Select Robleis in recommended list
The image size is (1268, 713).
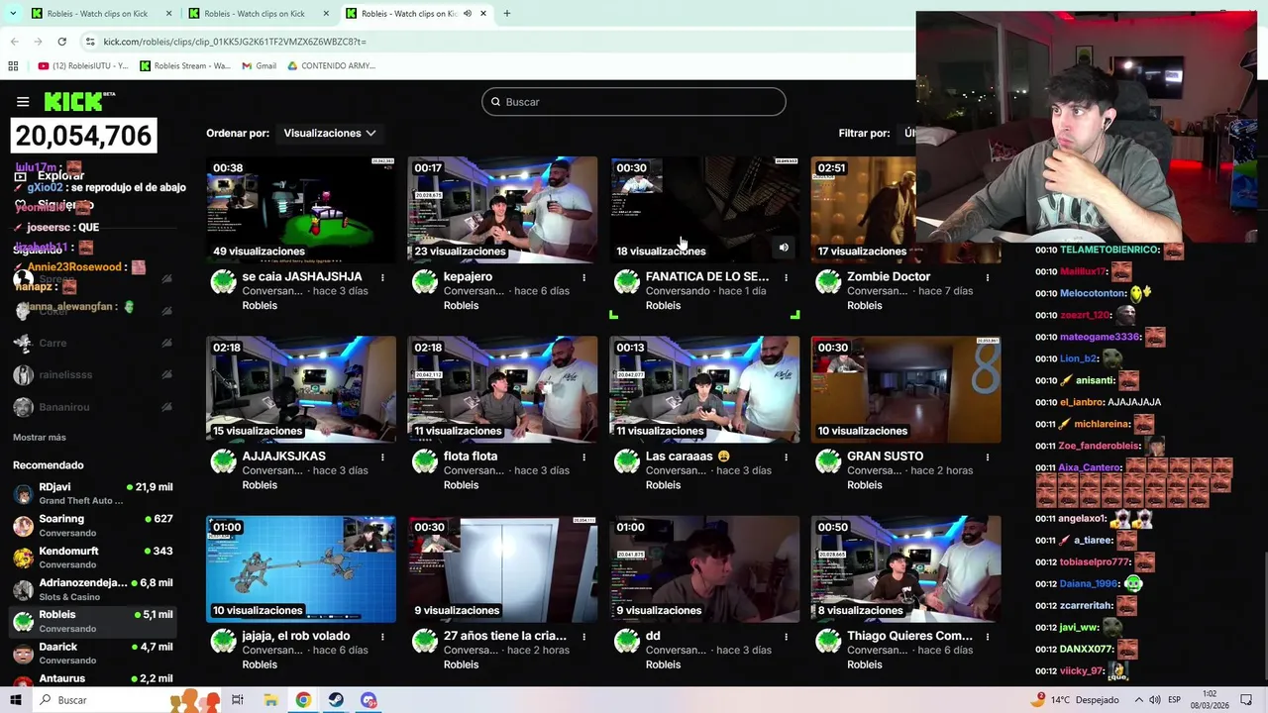(x=93, y=621)
